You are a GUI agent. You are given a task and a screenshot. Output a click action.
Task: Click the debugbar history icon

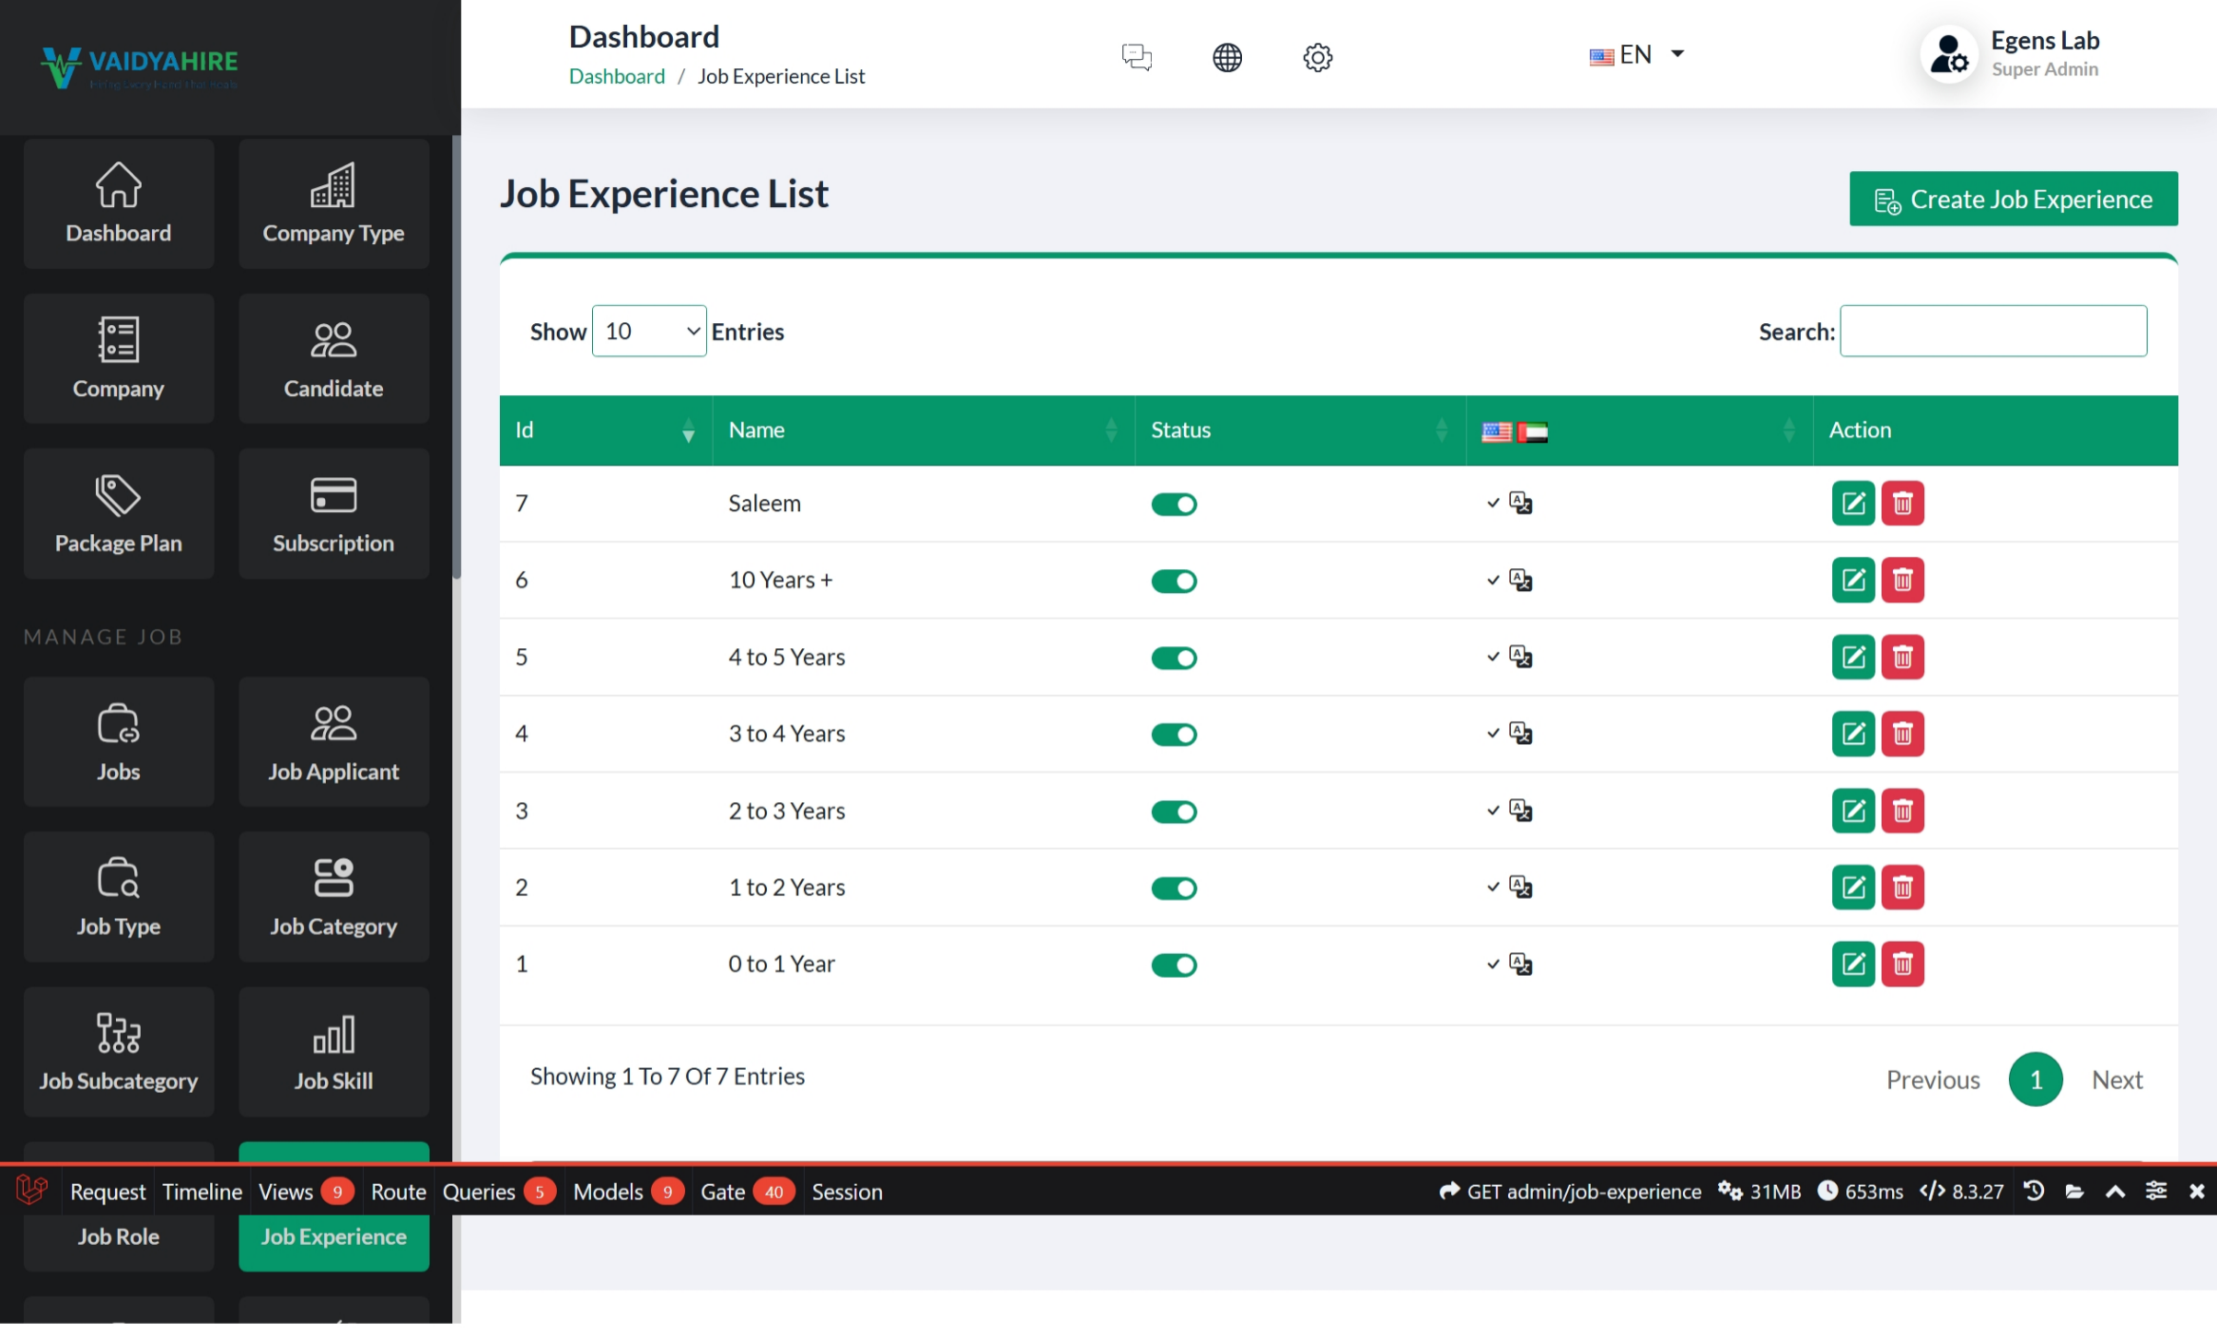click(x=2034, y=1191)
